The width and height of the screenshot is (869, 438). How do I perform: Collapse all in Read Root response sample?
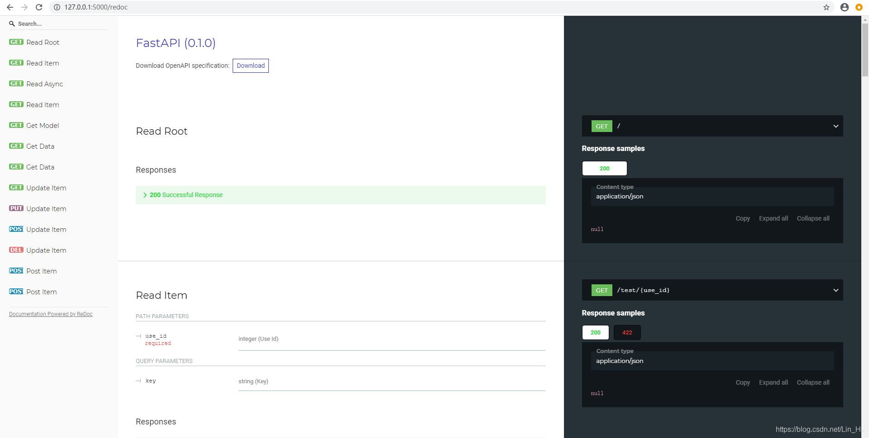pos(813,218)
